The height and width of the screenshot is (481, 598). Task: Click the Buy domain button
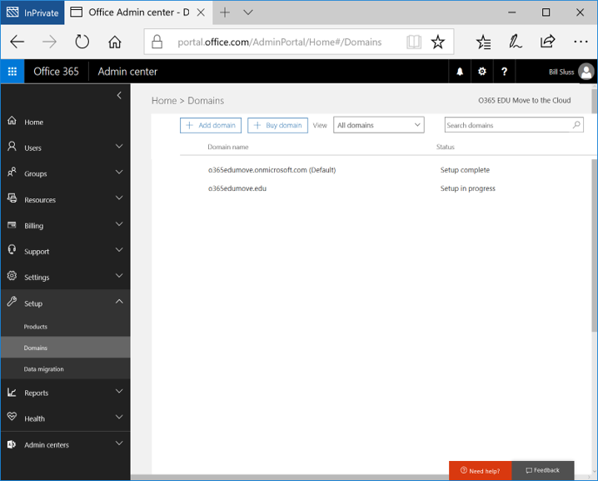278,125
